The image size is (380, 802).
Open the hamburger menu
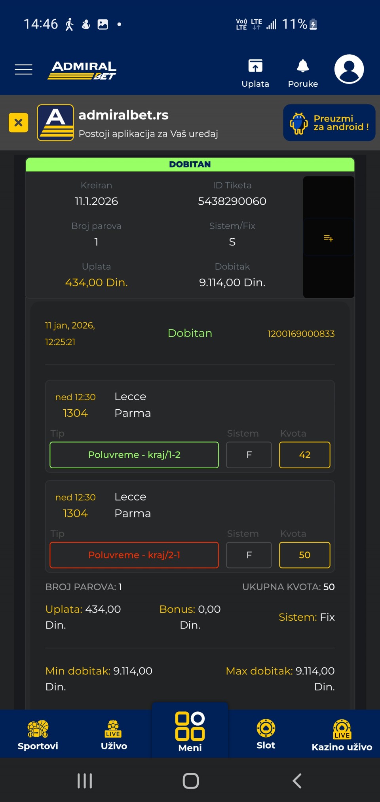[x=23, y=69]
